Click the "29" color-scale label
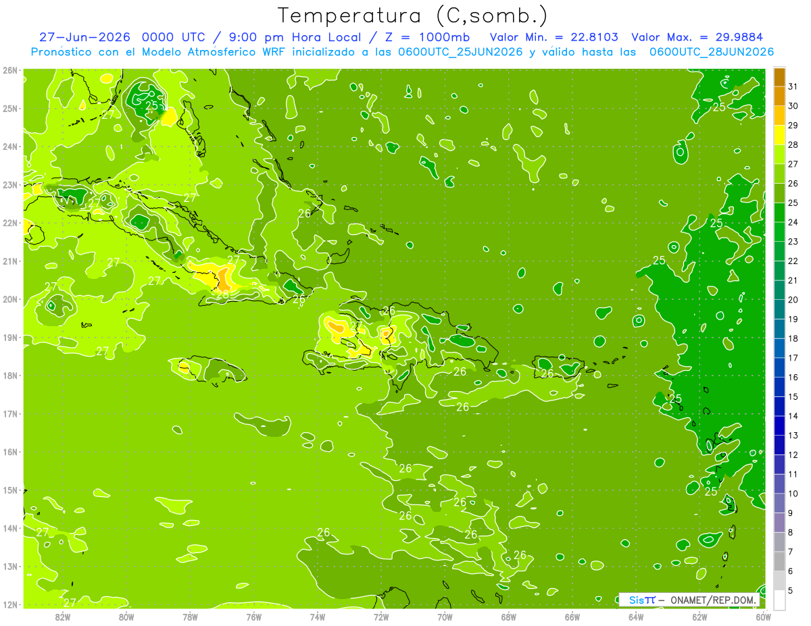This screenshot has height=626, width=811. (793, 126)
